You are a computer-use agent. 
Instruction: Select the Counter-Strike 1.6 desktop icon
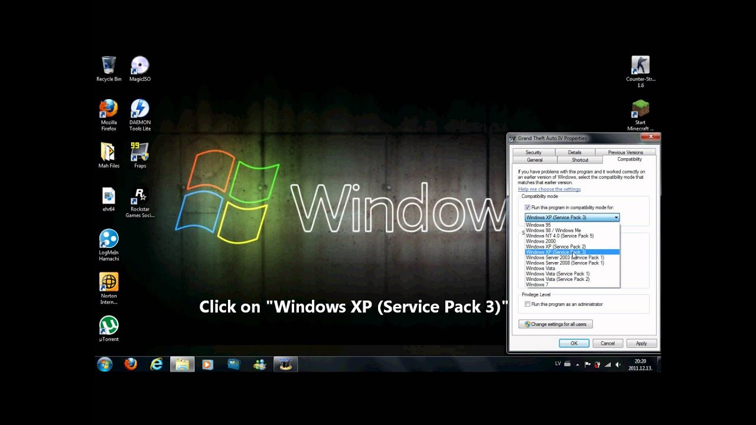point(641,71)
